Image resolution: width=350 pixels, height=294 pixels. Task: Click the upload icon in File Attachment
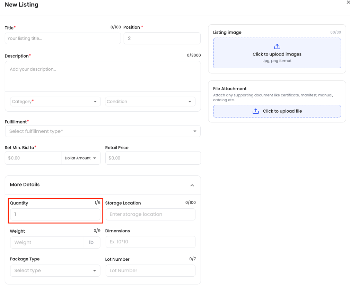click(256, 111)
